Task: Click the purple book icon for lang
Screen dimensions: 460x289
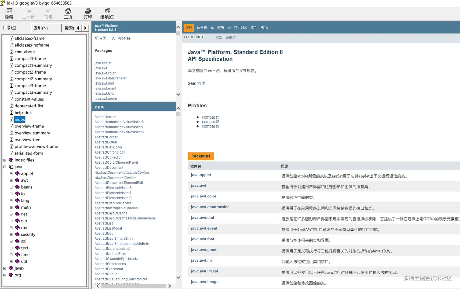Action: [x=18, y=200]
